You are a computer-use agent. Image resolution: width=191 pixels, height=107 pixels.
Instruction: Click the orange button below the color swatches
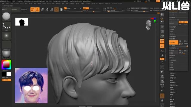click(6, 80)
